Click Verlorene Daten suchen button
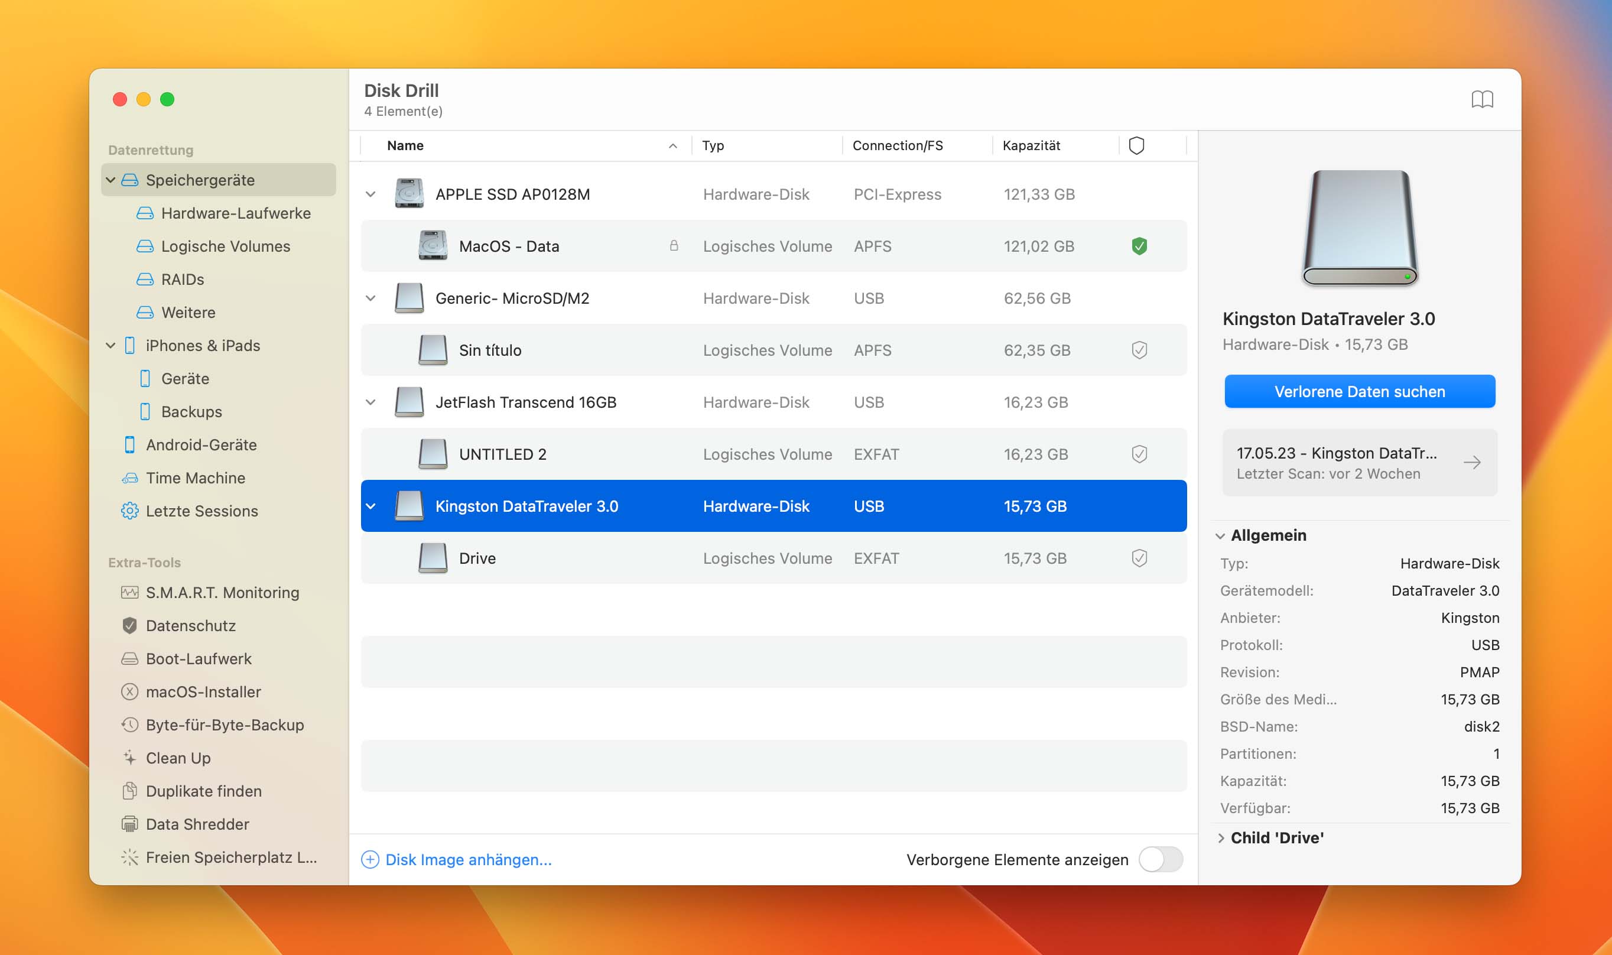Image resolution: width=1612 pixels, height=955 pixels. 1361,391
